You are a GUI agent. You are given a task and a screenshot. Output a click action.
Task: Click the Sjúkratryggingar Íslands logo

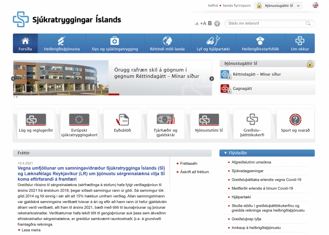click(x=67, y=19)
